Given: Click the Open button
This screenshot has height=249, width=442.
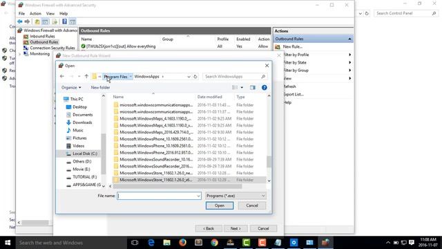Looking at the screenshot, I should point(220,205).
